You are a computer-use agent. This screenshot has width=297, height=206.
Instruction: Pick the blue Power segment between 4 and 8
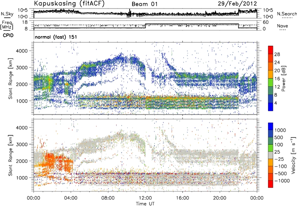click(271, 99)
